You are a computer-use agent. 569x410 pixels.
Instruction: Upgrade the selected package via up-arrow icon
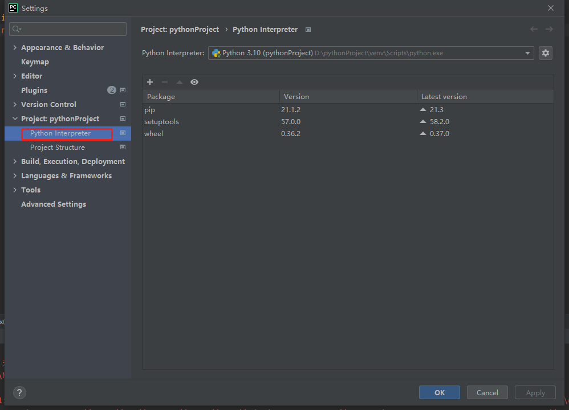pyautogui.click(x=180, y=82)
